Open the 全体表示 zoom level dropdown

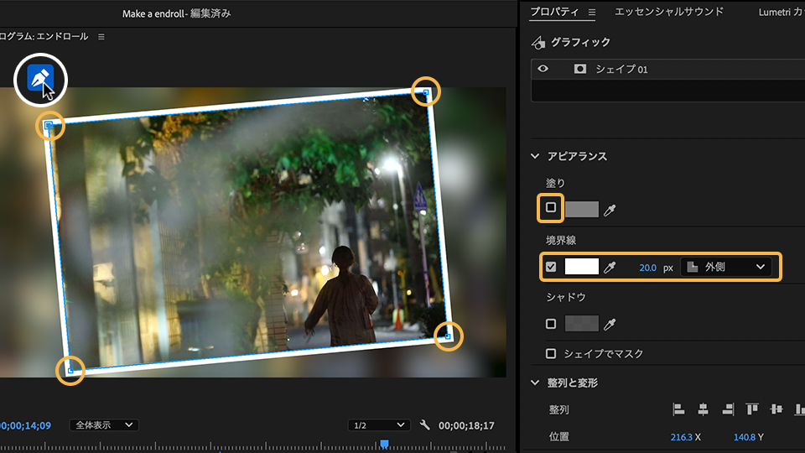click(x=104, y=425)
